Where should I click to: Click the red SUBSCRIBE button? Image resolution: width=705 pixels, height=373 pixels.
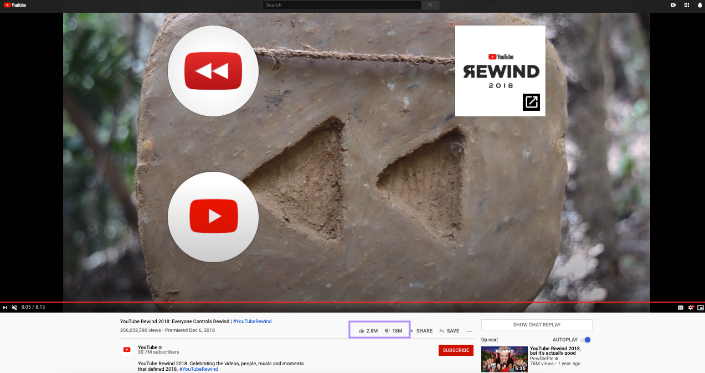(x=456, y=350)
